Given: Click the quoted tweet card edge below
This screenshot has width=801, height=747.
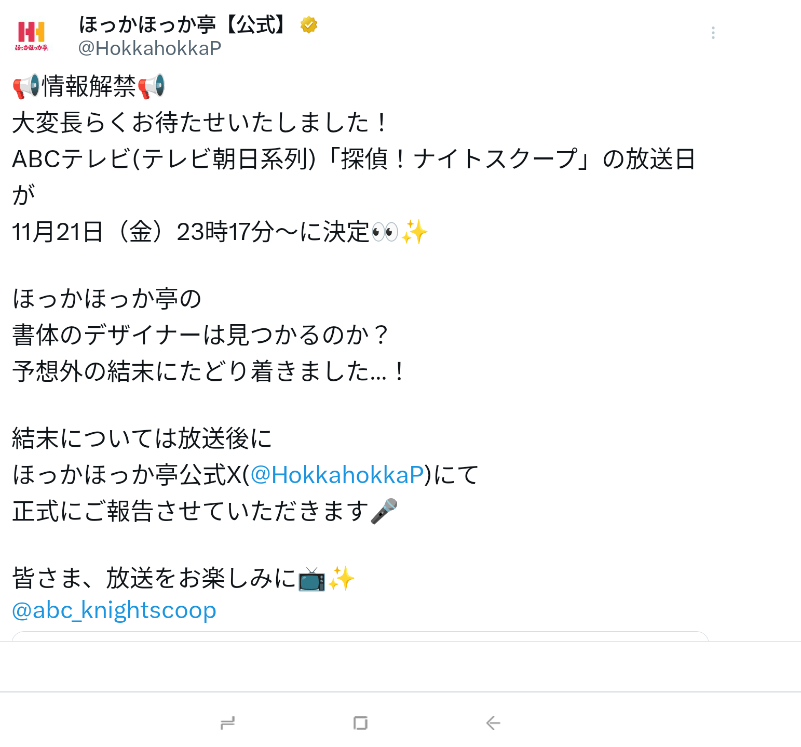Looking at the screenshot, I should pyautogui.click(x=360, y=636).
